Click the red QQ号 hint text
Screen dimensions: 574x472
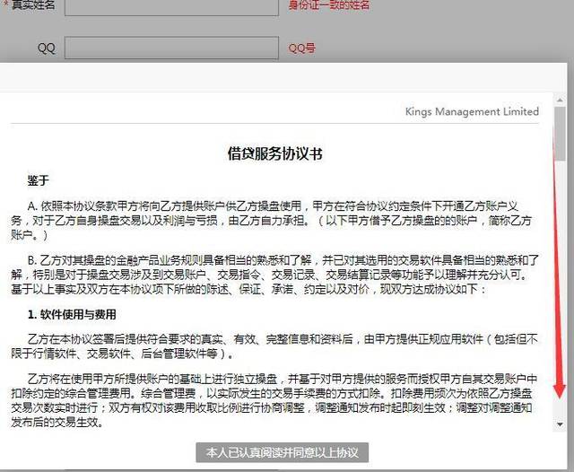coord(301,48)
